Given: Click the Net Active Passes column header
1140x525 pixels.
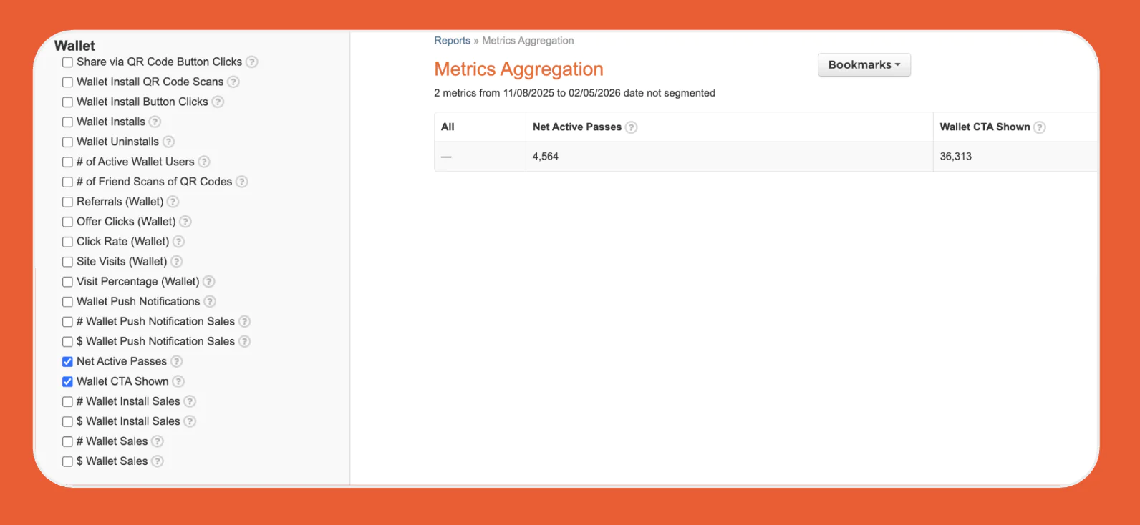Looking at the screenshot, I should [576, 127].
